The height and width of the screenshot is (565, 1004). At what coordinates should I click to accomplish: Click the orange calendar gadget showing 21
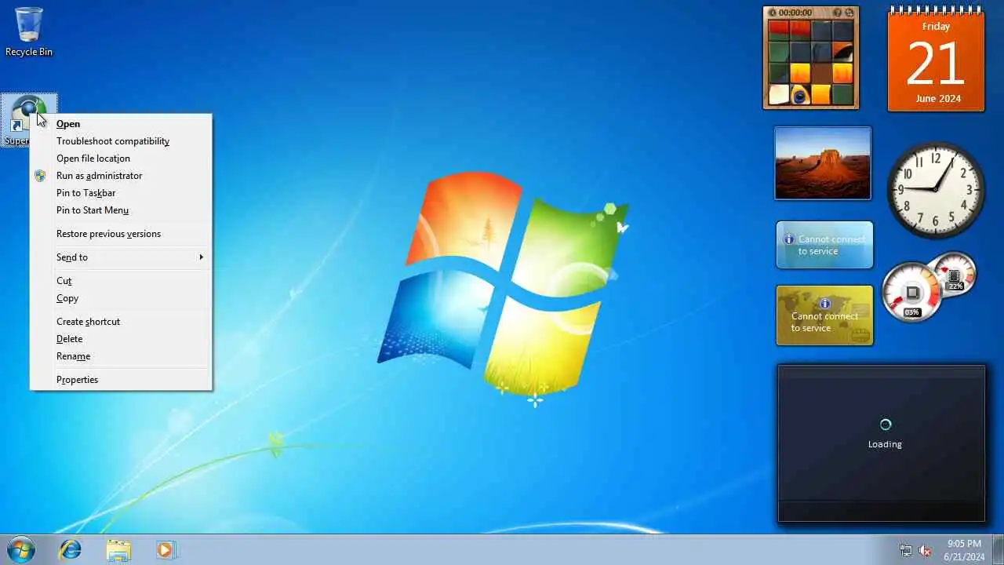936,59
